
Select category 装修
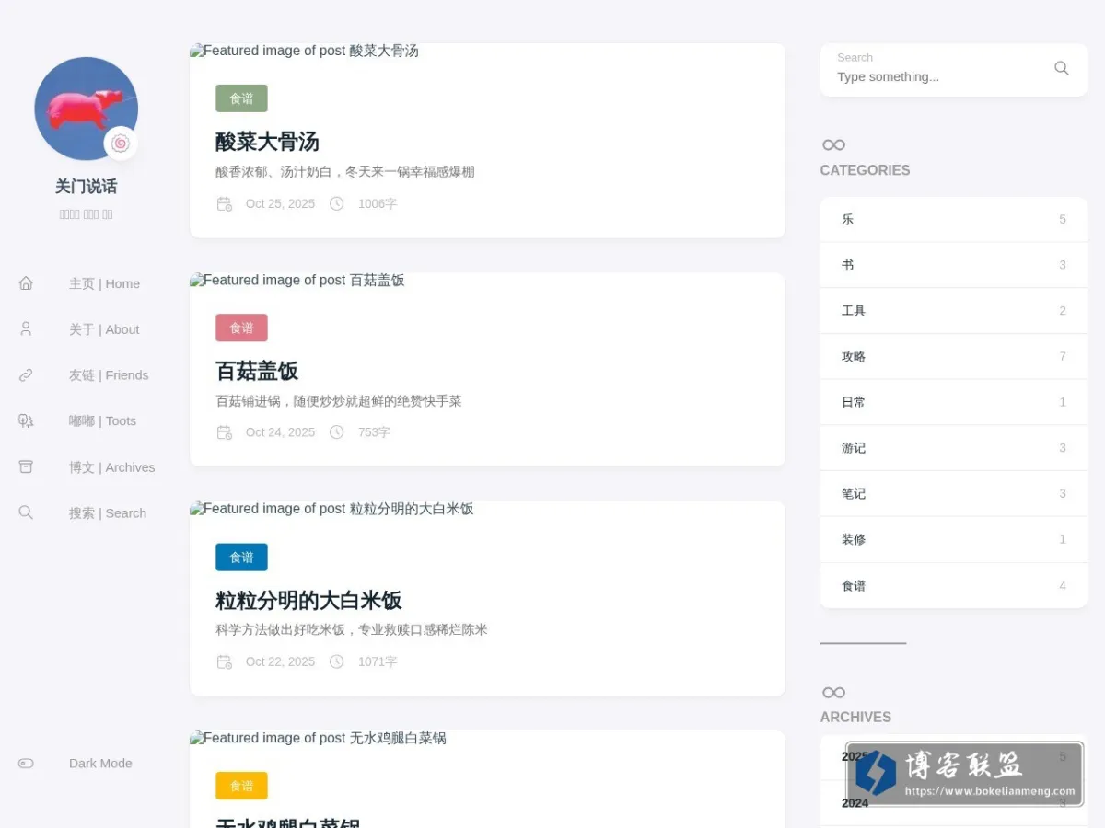tap(954, 539)
